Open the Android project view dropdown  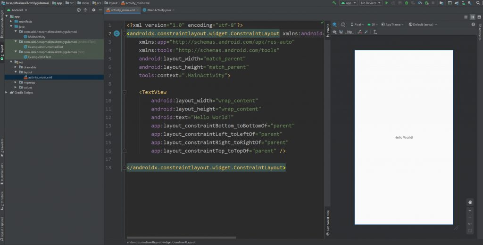[x=17, y=10]
